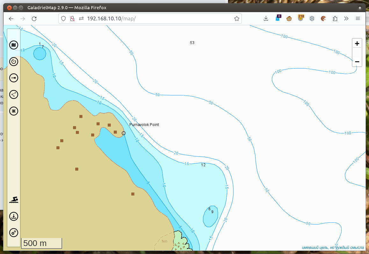Open the Firefox downloads panel
Screen dimensions: 369x254
pos(266,19)
